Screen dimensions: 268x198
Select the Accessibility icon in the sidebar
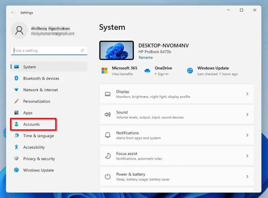(x=16, y=147)
